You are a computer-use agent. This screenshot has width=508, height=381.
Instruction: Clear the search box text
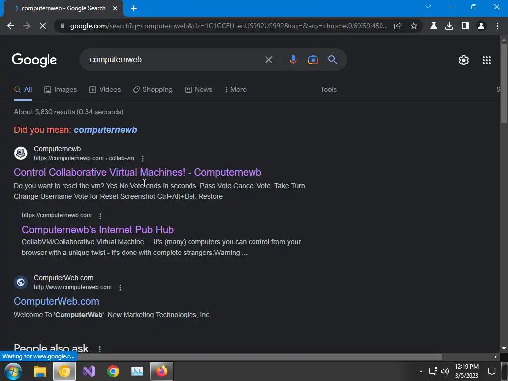pyautogui.click(x=268, y=60)
